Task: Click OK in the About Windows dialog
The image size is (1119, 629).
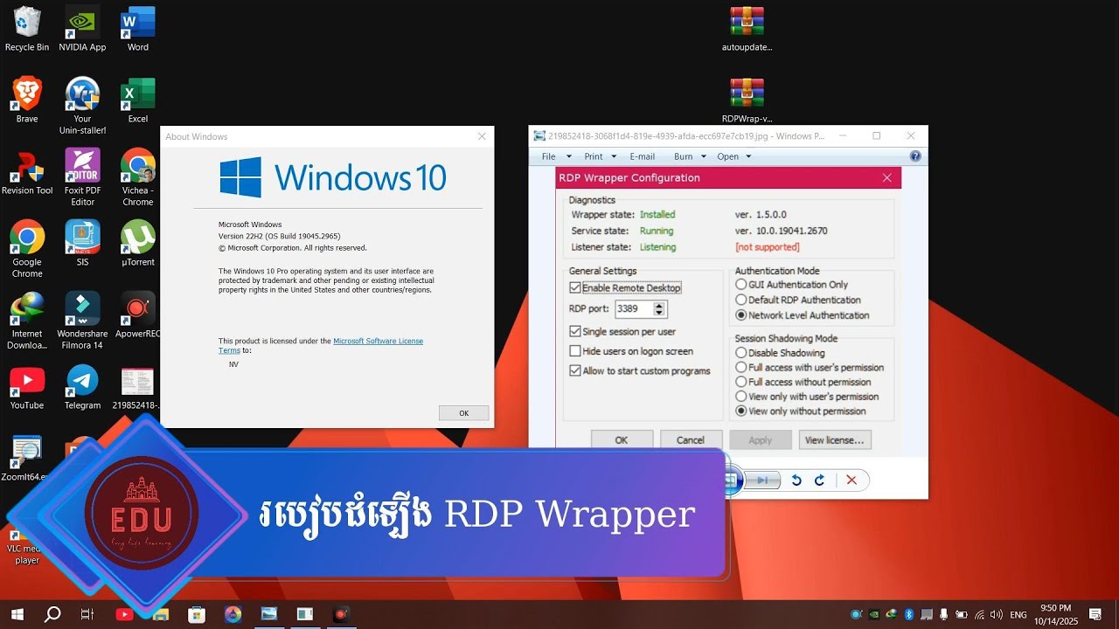Action: point(463,413)
